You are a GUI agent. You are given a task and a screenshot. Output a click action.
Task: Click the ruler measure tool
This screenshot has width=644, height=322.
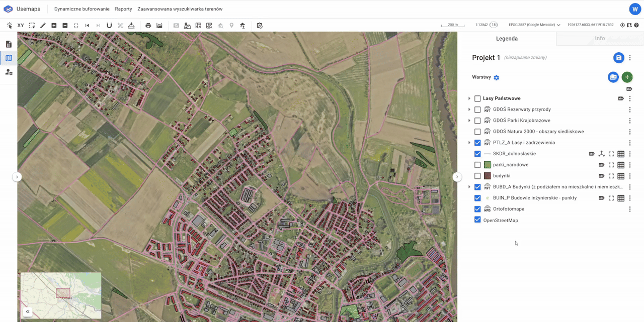point(43,25)
